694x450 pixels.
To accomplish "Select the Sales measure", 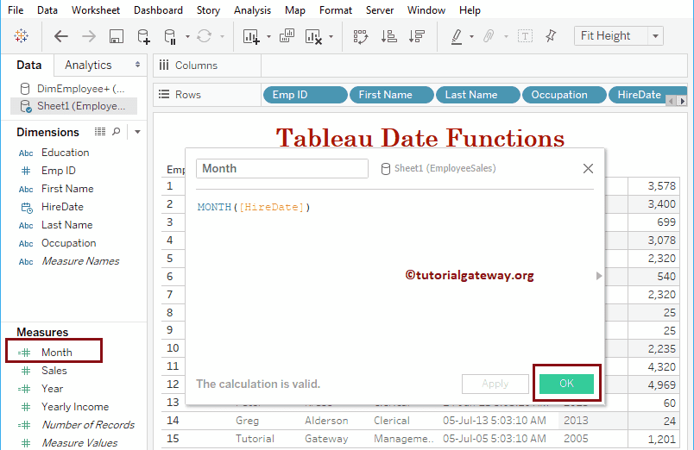I will (54, 371).
